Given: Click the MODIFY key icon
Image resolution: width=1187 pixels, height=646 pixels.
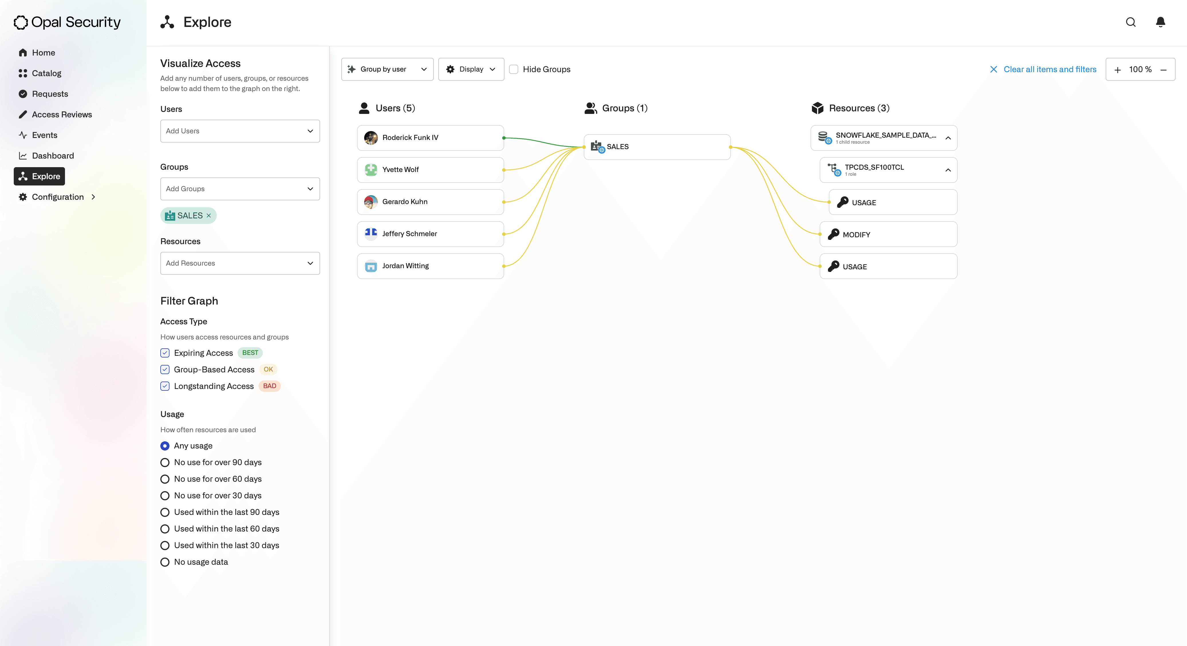Looking at the screenshot, I should [x=833, y=234].
